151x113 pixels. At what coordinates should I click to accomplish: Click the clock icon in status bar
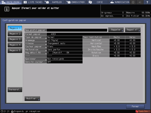pyautogui.click(x=2, y=111)
